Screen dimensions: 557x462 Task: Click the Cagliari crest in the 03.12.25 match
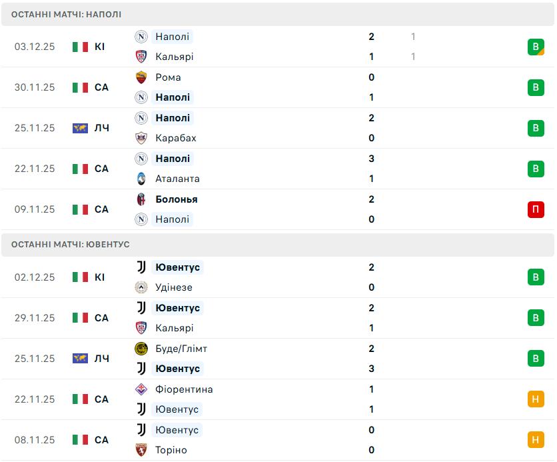point(141,57)
